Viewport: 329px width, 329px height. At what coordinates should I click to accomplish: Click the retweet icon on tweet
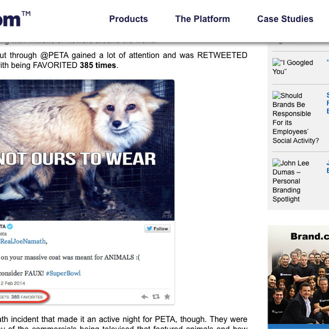156,296
